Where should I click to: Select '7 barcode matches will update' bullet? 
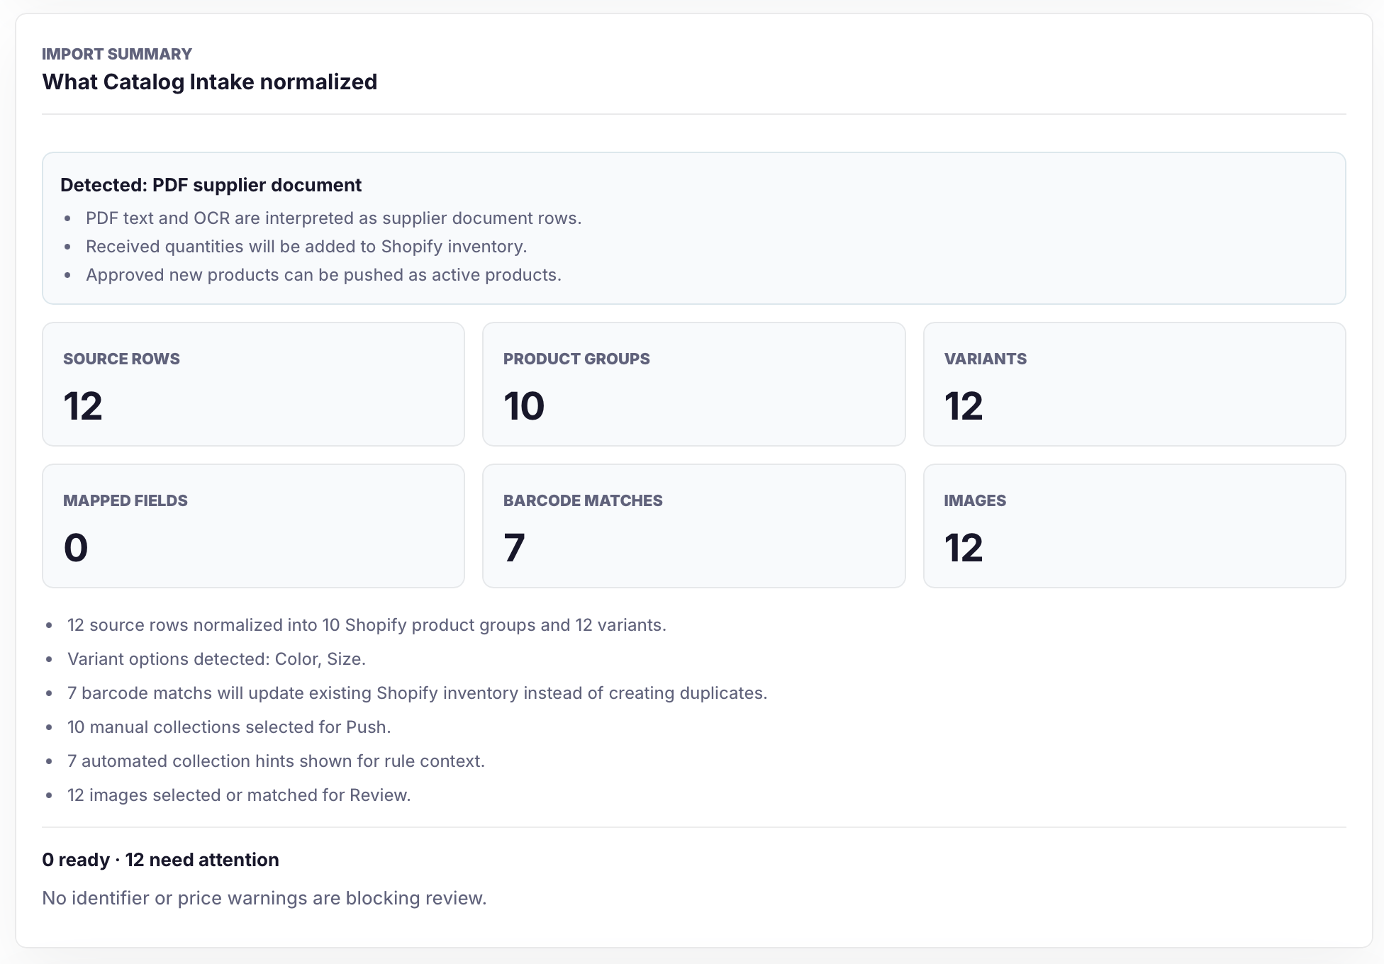[x=417, y=693]
